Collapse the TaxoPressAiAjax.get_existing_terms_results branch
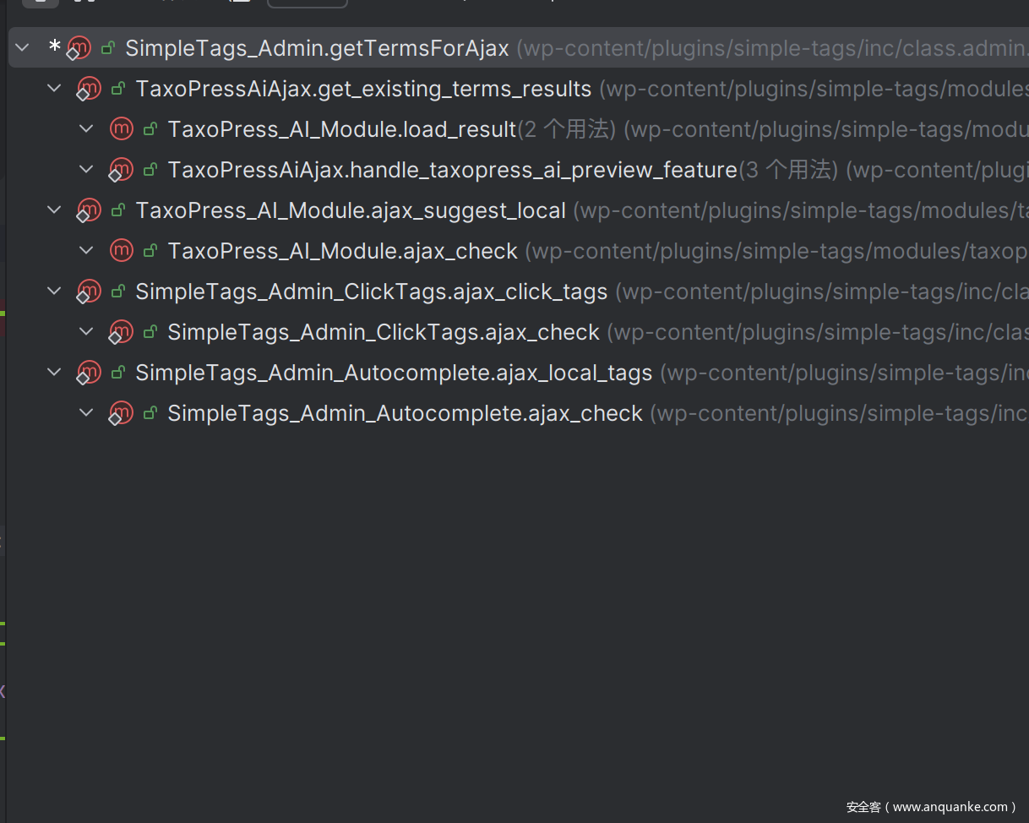The image size is (1029, 823). (x=55, y=88)
